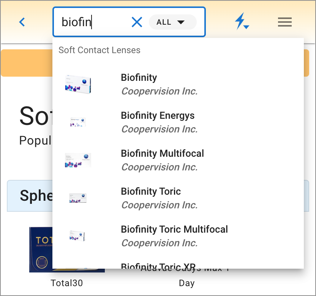Click the back arrow icon
316x296 pixels.
click(22, 22)
